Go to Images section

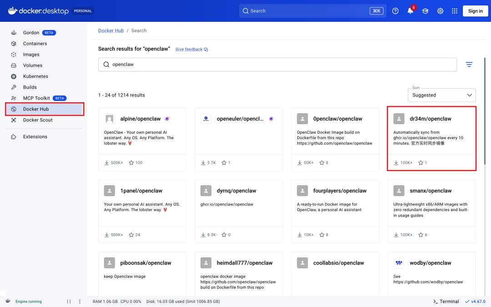click(44, 55)
